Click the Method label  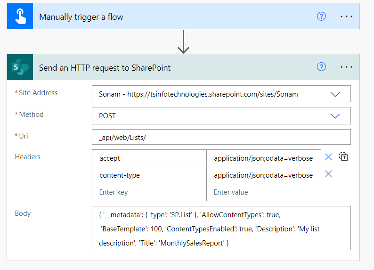coord(31,115)
